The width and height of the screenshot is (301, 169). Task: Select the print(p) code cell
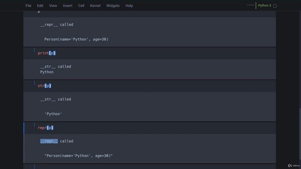pyautogui.click(x=150, y=53)
